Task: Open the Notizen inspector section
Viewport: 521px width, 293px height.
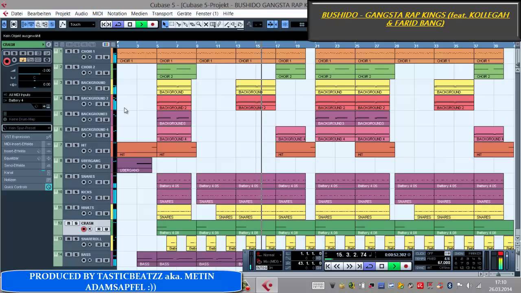Action: pos(27,180)
